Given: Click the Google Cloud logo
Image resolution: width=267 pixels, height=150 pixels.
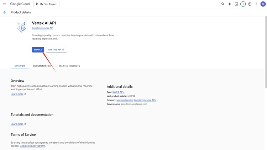Looking at the screenshot, I should pos(20,4).
